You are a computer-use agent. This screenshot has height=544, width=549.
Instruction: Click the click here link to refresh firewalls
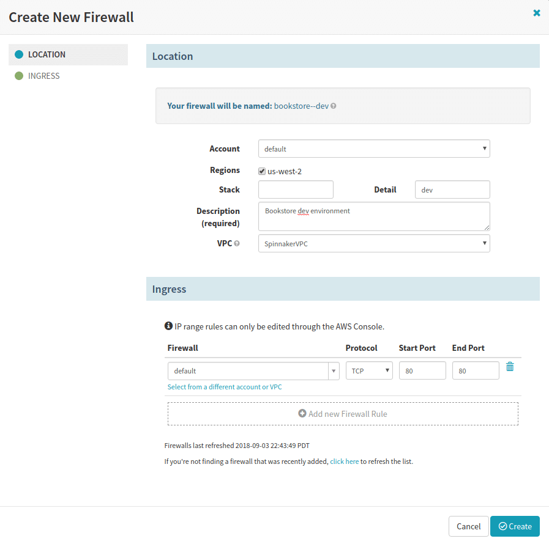[345, 461]
